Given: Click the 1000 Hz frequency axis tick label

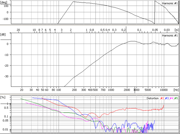Looking at the screenshot, I should click(x=111, y=90).
